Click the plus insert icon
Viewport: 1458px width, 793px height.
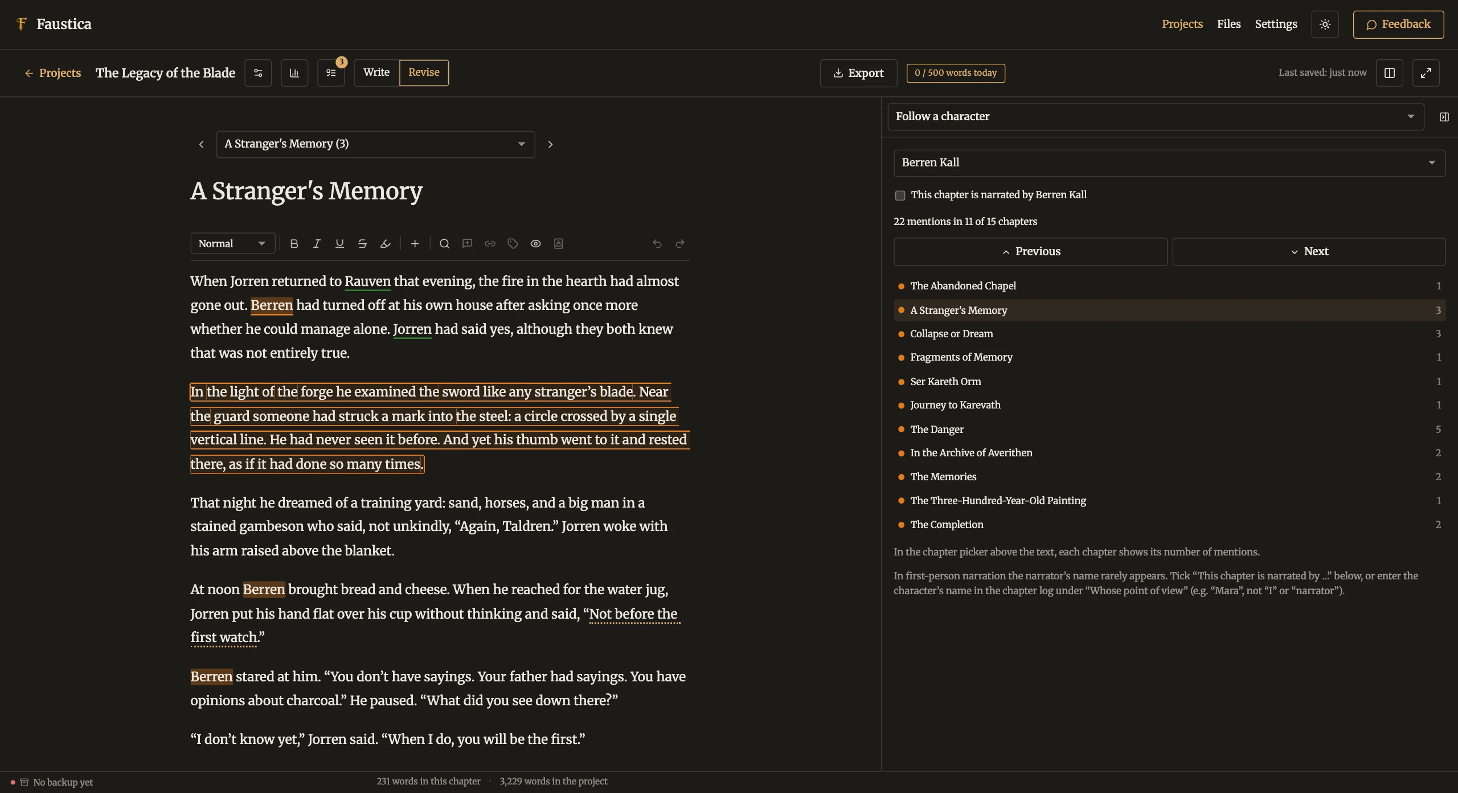[415, 244]
